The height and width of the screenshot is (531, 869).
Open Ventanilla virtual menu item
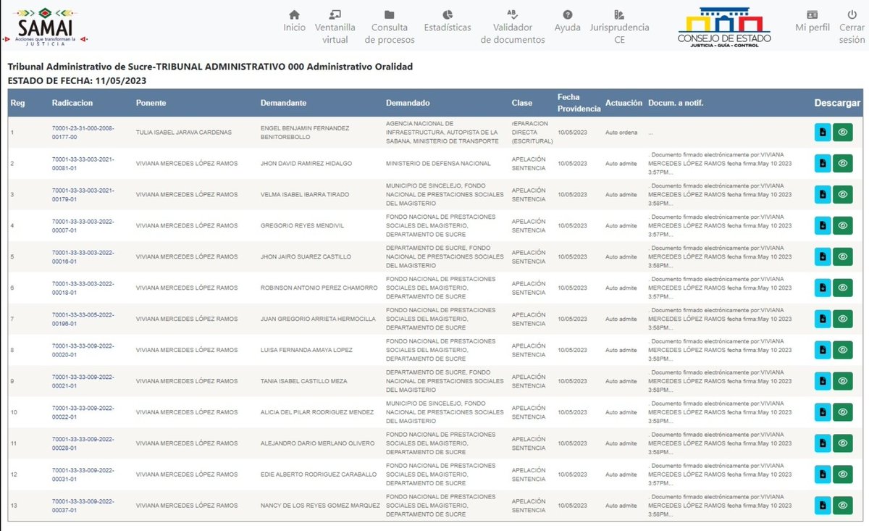point(335,27)
